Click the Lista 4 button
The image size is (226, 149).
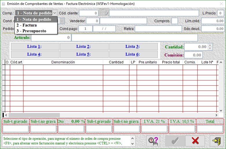(x=35, y=54)
